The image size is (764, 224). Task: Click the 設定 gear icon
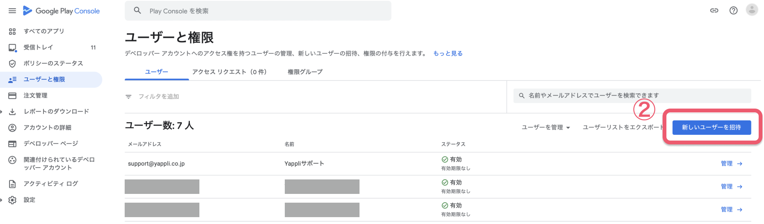(x=12, y=200)
